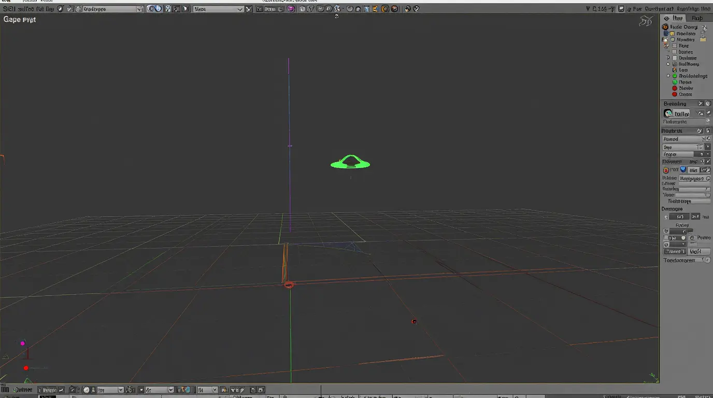Toggle the second empty checkbox in outliner list
Viewport: 713px width, 398px height.
click(x=674, y=52)
